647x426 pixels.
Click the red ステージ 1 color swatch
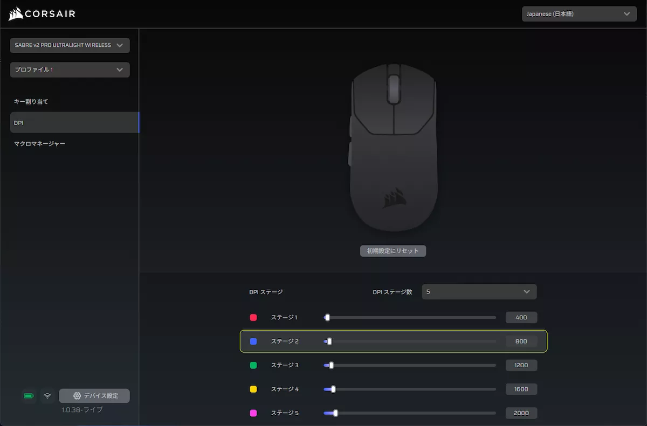point(253,318)
